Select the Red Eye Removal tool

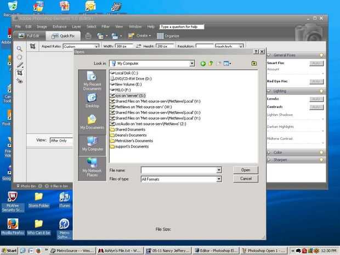(20, 81)
